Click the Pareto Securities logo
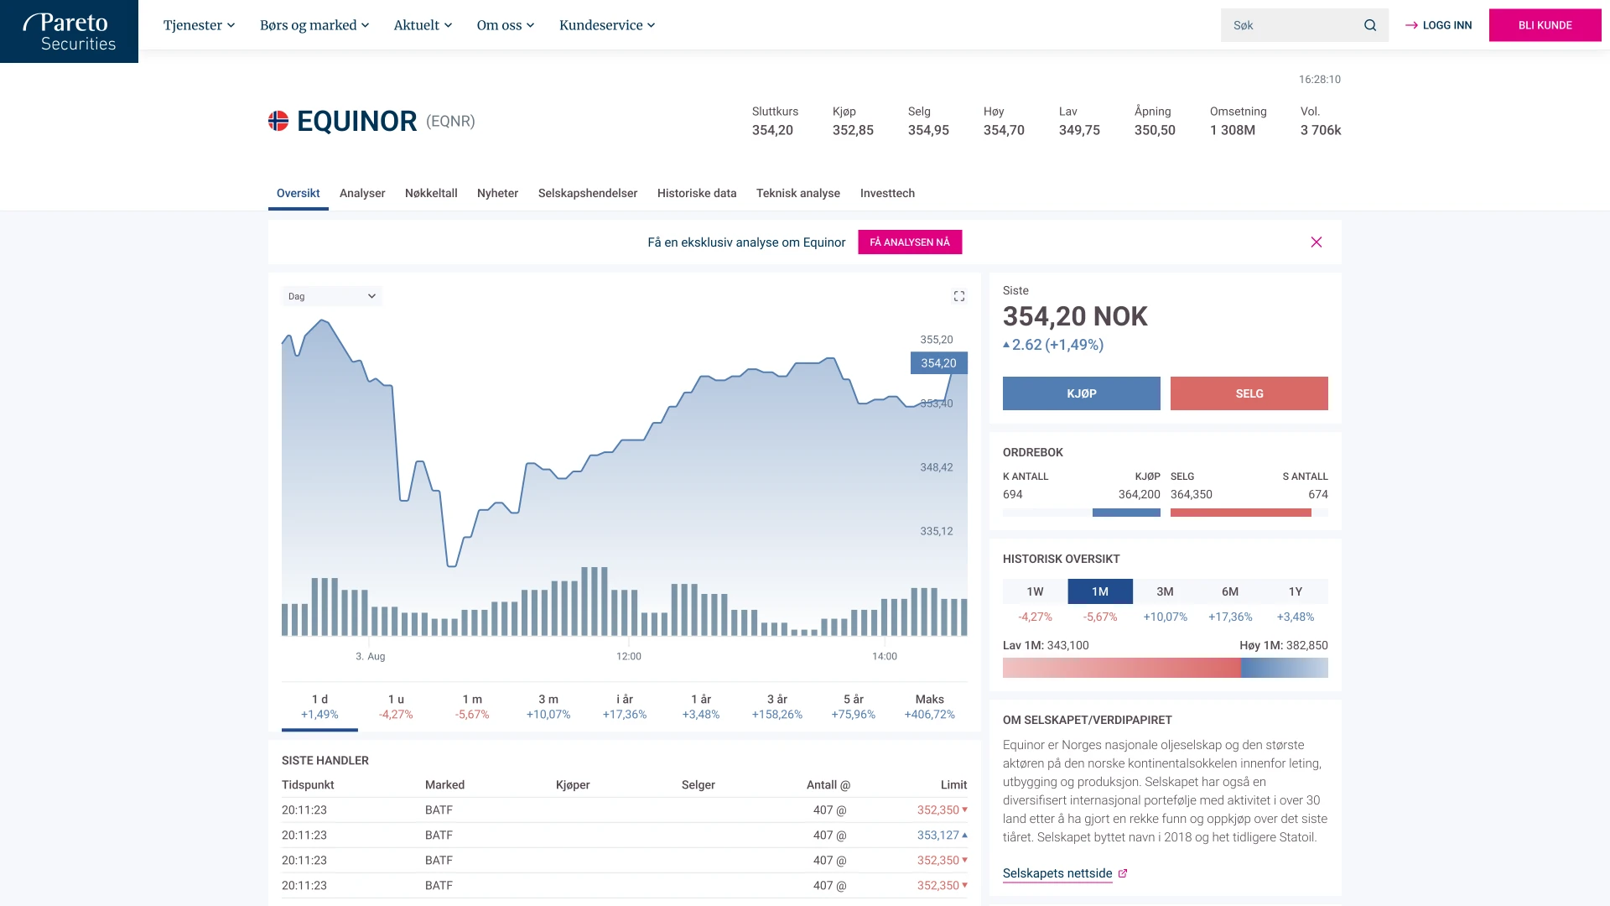The height and width of the screenshot is (906, 1610). [69, 31]
